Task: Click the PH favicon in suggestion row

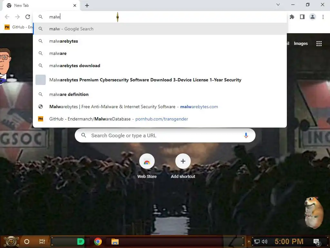Action: pyautogui.click(x=41, y=119)
